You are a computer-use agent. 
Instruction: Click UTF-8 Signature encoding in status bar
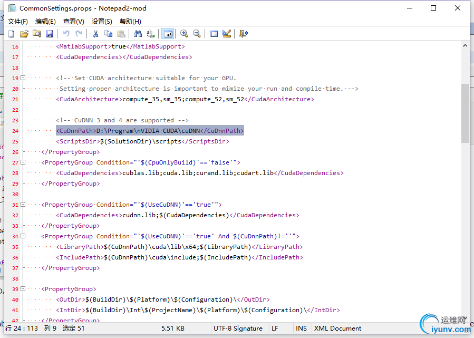click(238, 328)
